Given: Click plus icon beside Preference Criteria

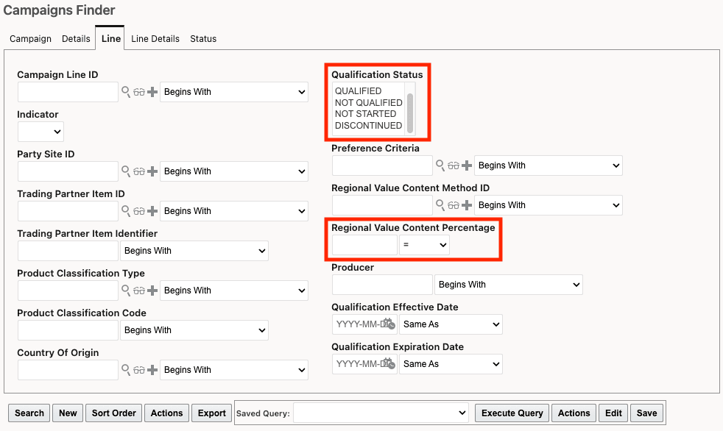Looking at the screenshot, I should click(x=467, y=165).
